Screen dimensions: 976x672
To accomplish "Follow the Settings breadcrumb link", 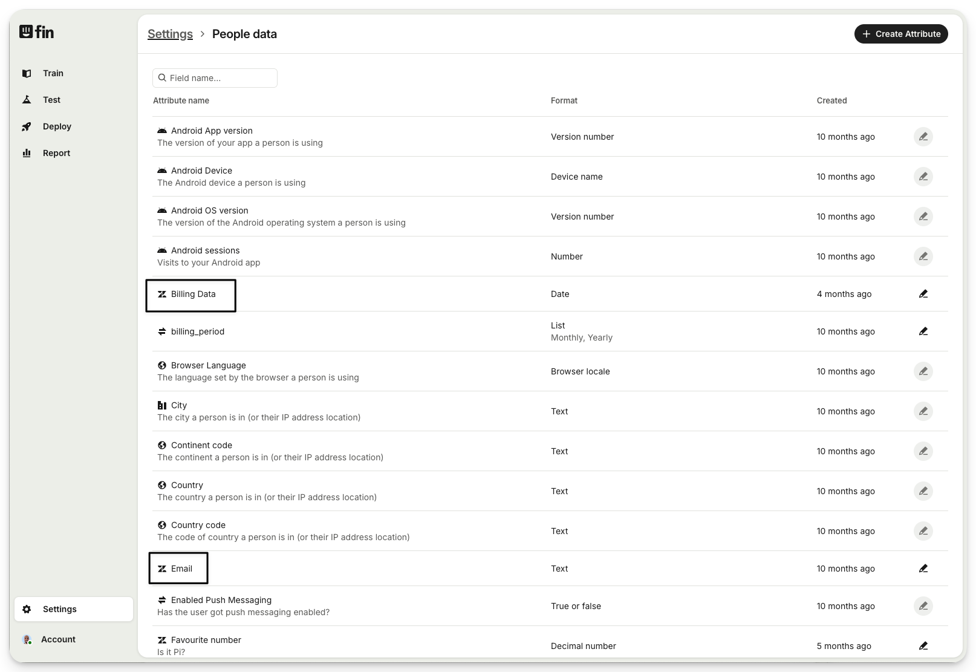I will 170,34.
